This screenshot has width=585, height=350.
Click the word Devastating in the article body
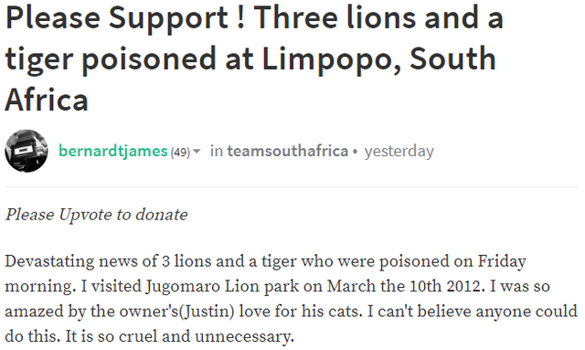tap(49, 261)
